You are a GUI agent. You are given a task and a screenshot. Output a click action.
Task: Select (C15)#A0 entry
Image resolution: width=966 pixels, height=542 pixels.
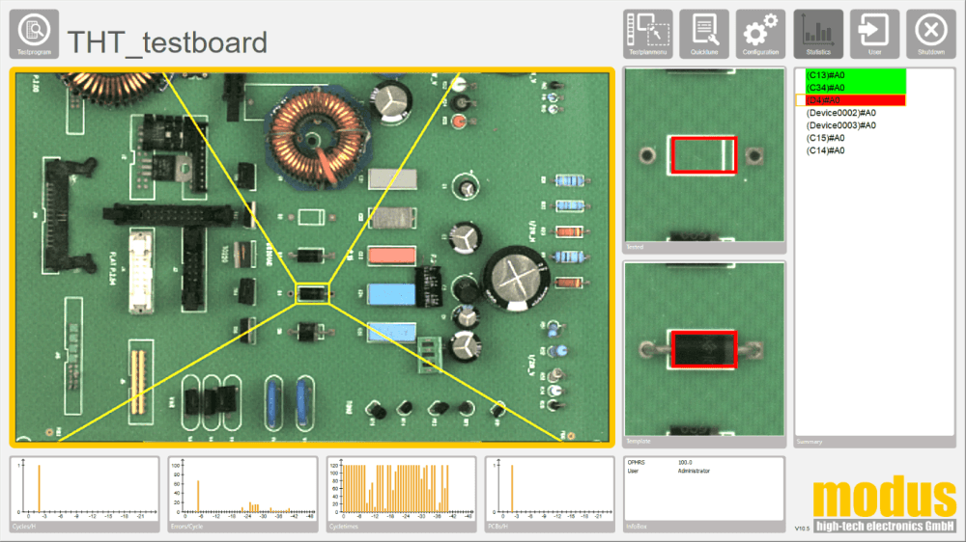(x=826, y=138)
